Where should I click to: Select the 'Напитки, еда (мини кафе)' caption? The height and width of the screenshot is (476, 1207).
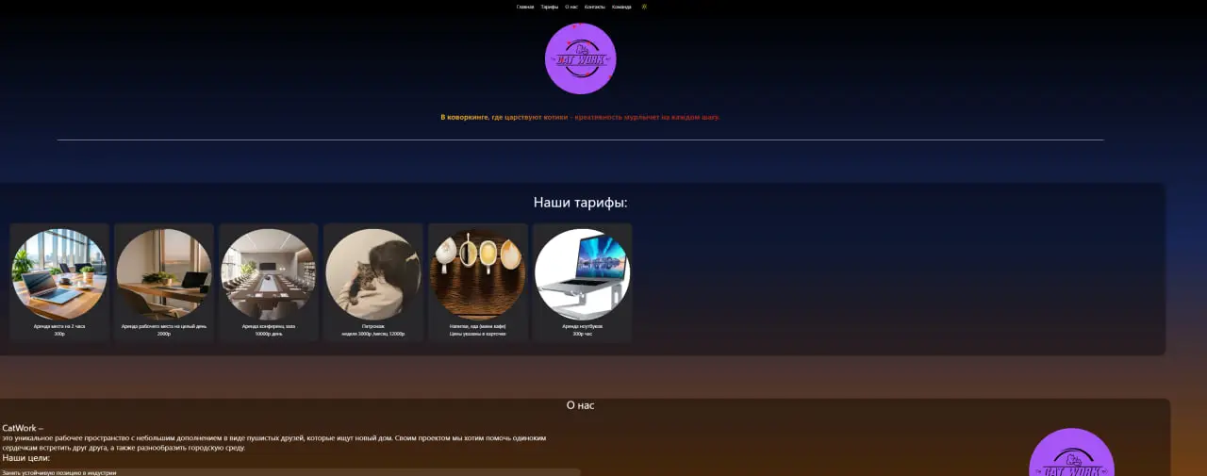pos(478,326)
